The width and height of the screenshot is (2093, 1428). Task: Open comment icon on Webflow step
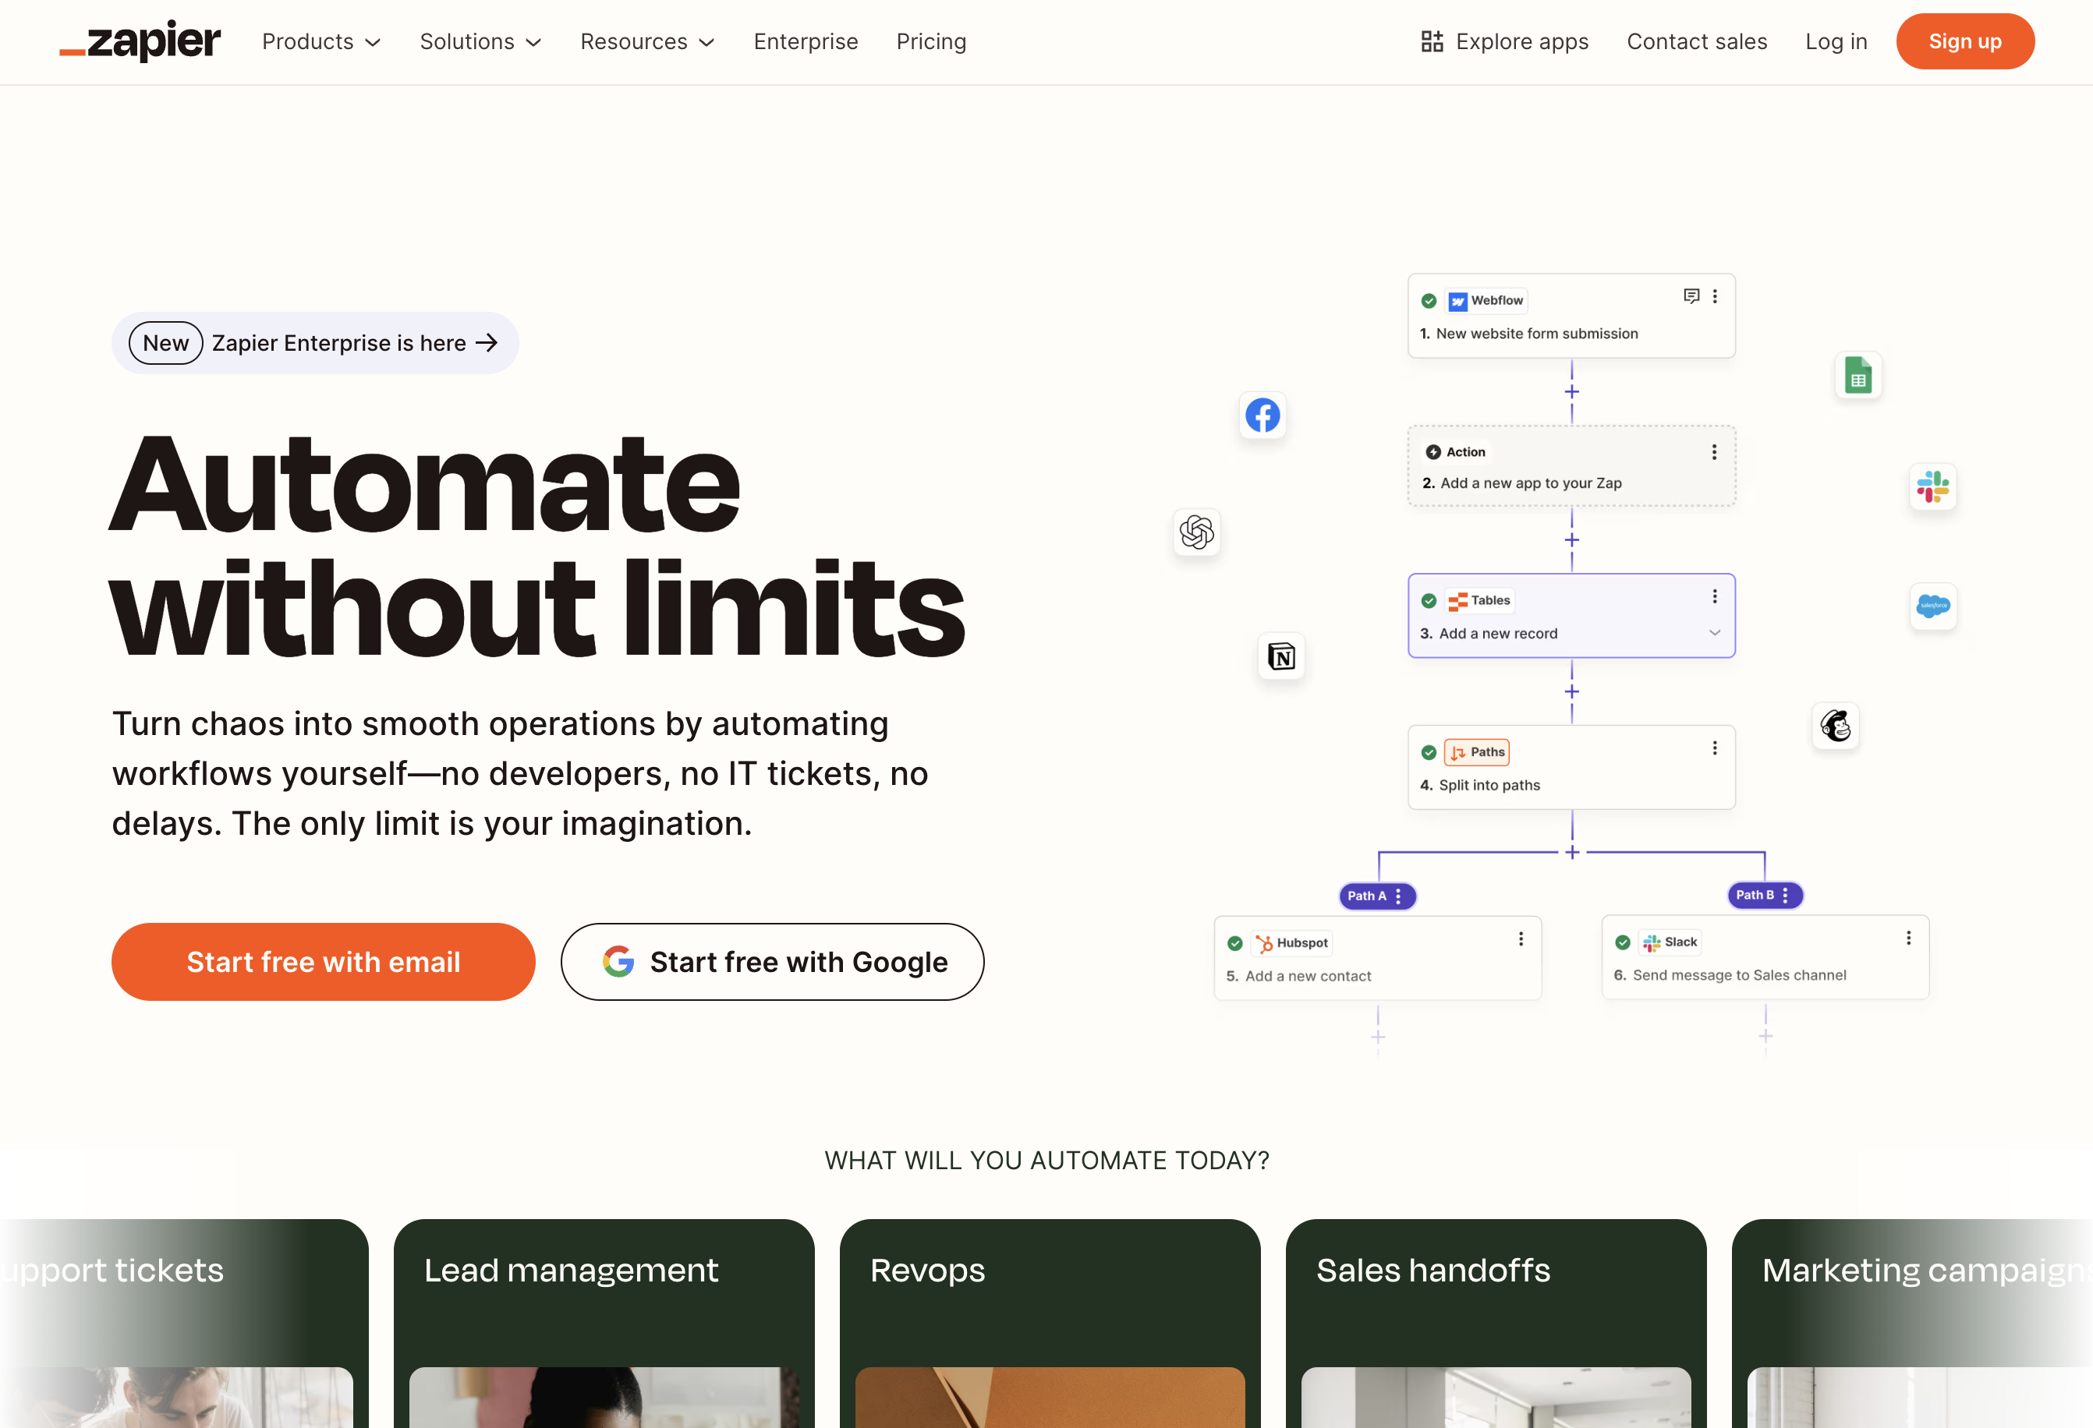pos(1691,296)
